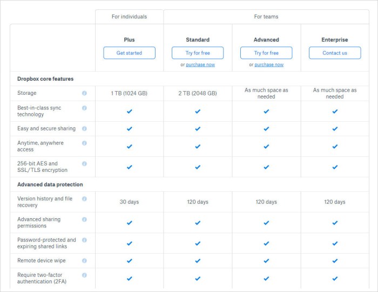Click the Easy and secure sharing label
This screenshot has width=378, height=292.
tap(46, 129)
